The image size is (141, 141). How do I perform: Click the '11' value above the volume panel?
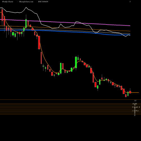135,101
